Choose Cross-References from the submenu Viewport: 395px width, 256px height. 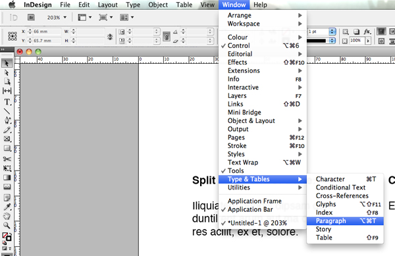coord(345,196)
